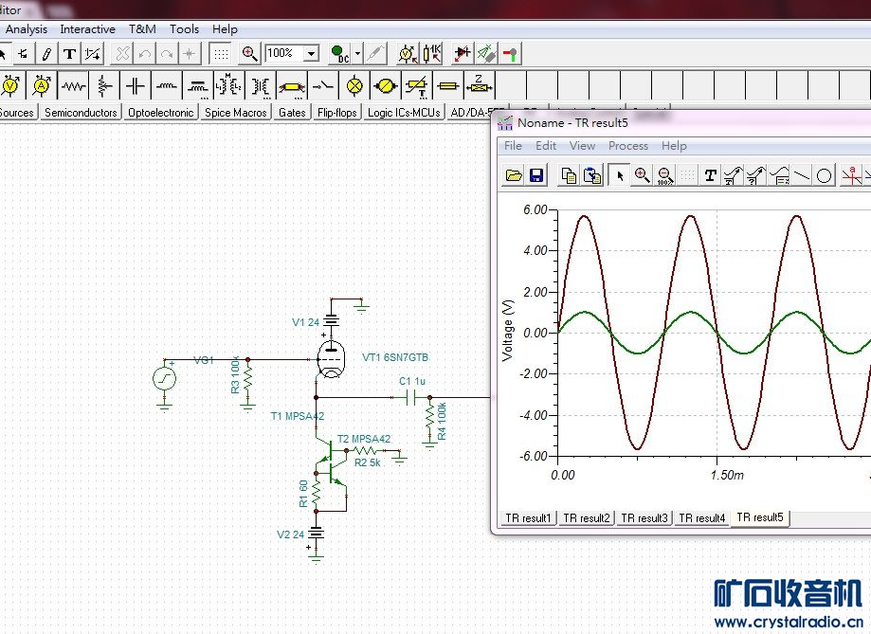
Task: Click the auto label curve icon
Action: [733, 175]
